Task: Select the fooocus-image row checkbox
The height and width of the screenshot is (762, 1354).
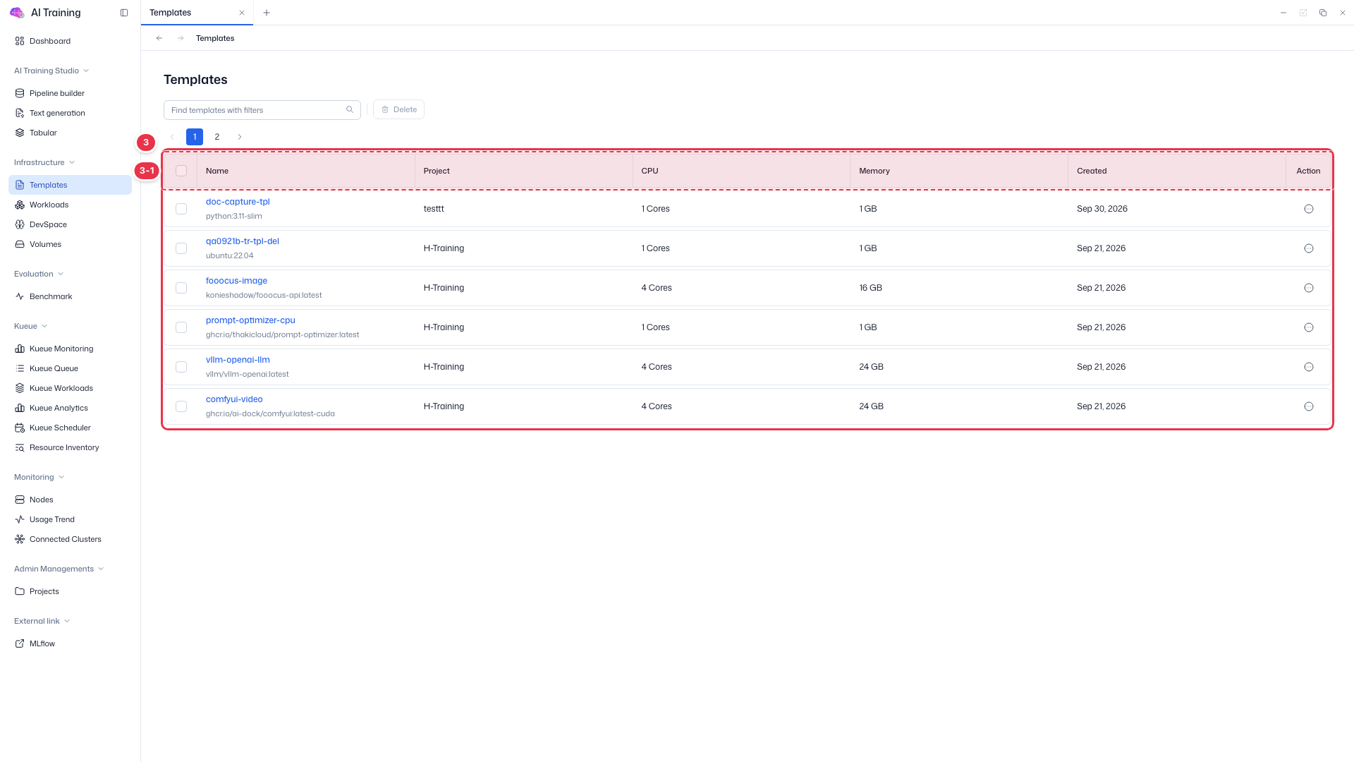Action: [x=181, y=288]
